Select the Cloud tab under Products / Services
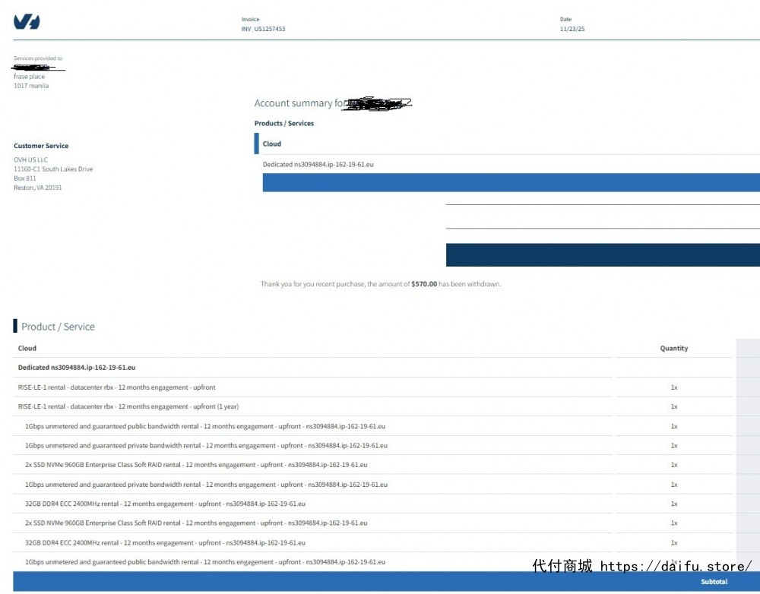This screenshot has width=760, height=594. tap(272, 144)
